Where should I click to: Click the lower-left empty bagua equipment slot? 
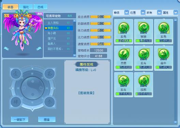(x=16, y=102)
